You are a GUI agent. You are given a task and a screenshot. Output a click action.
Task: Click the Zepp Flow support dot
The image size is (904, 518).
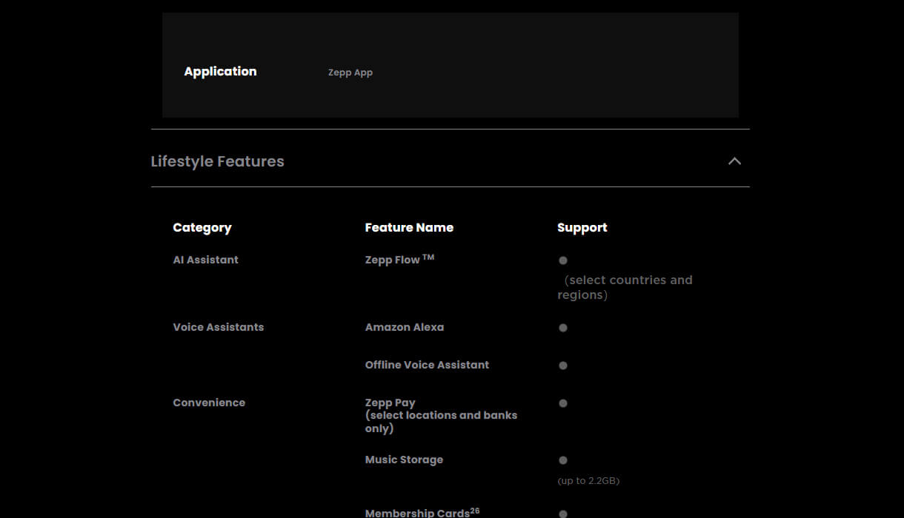coord(563,260)
